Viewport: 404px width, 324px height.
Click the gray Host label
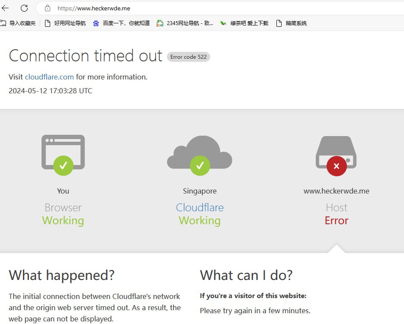(336, 207)
